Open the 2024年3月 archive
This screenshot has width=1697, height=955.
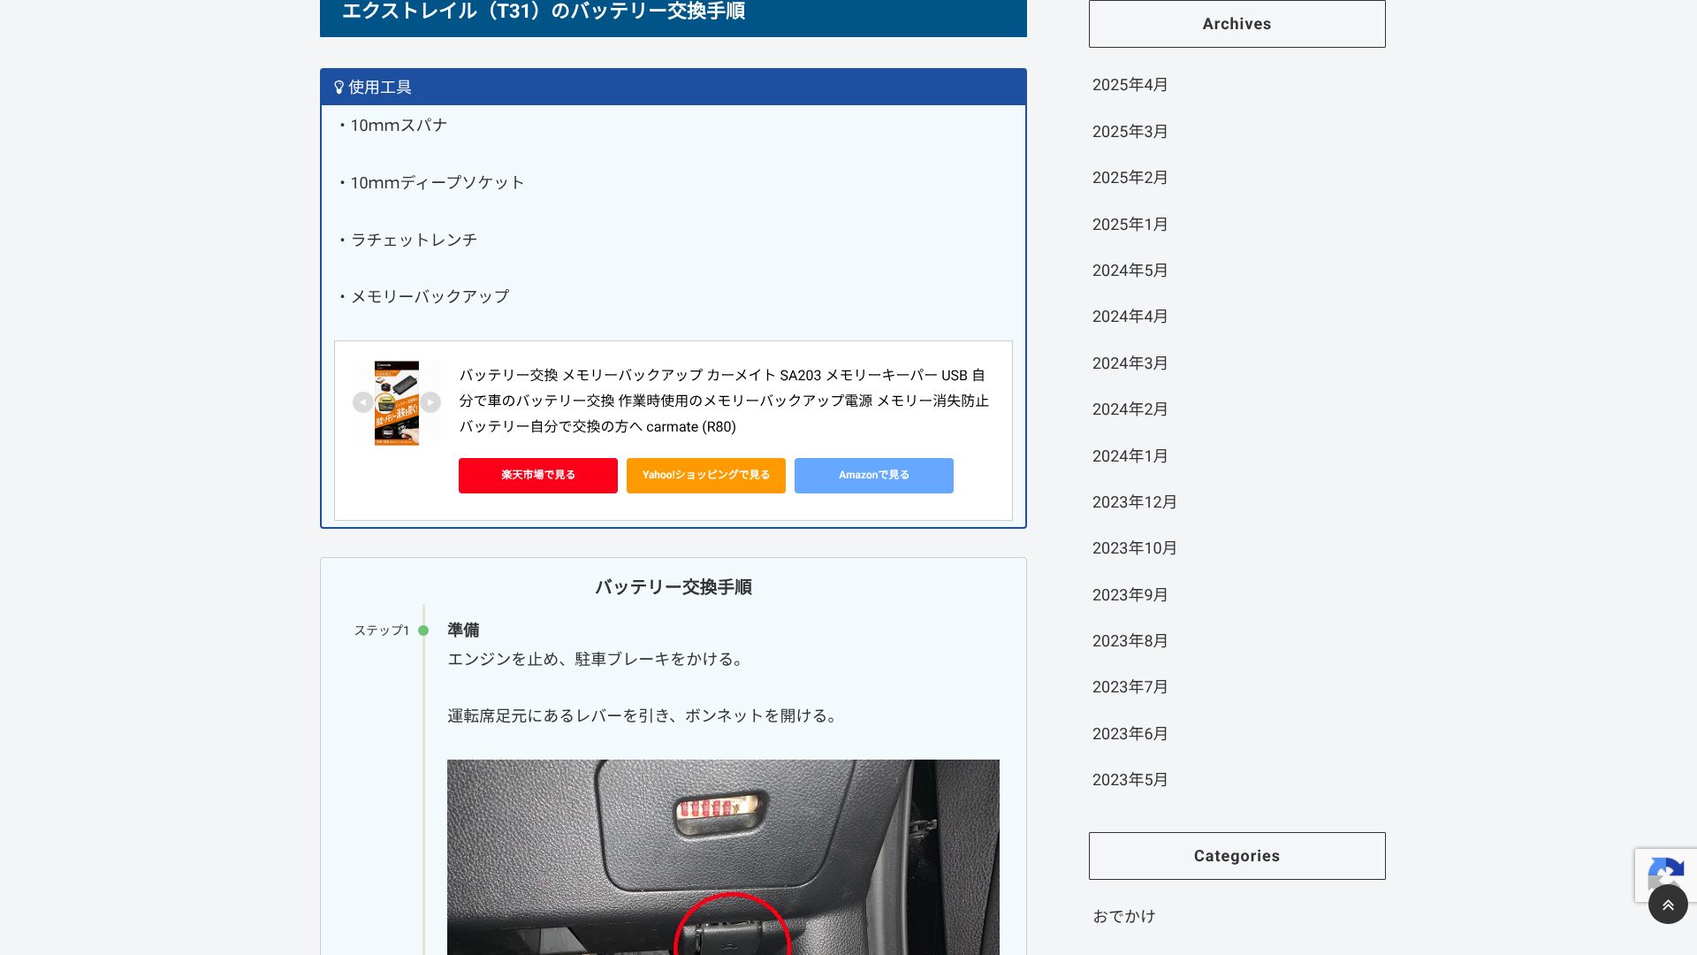coord(1130,363)
